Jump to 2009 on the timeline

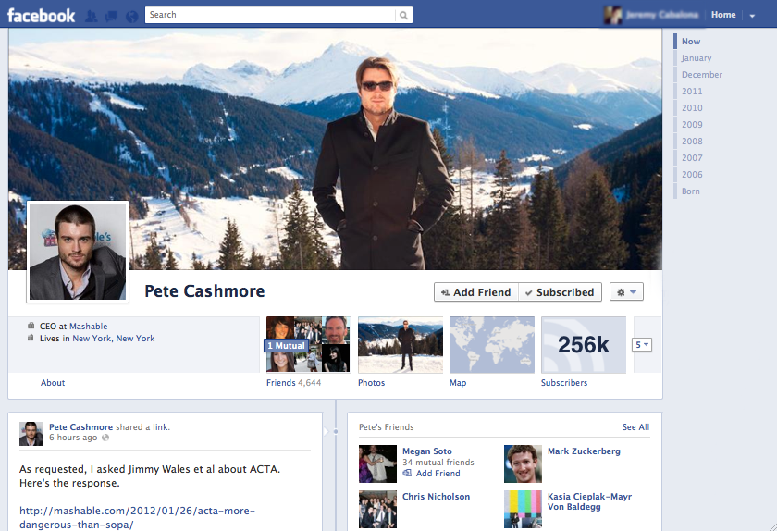coord(692,125)
